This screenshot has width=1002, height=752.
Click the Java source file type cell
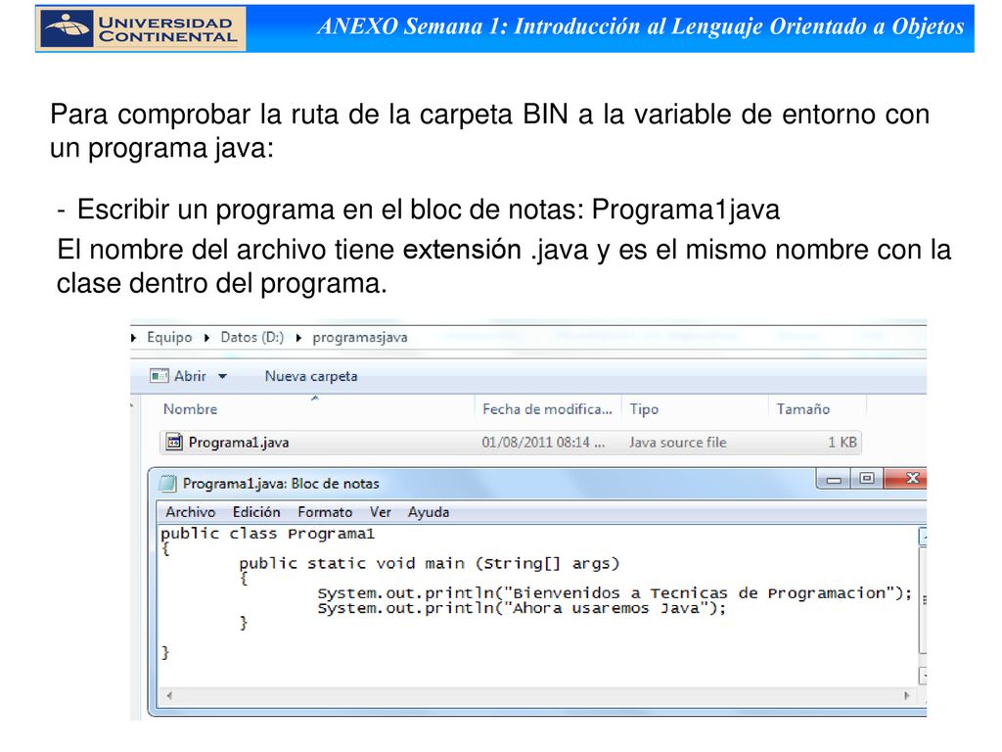click(x=677, y=442)
